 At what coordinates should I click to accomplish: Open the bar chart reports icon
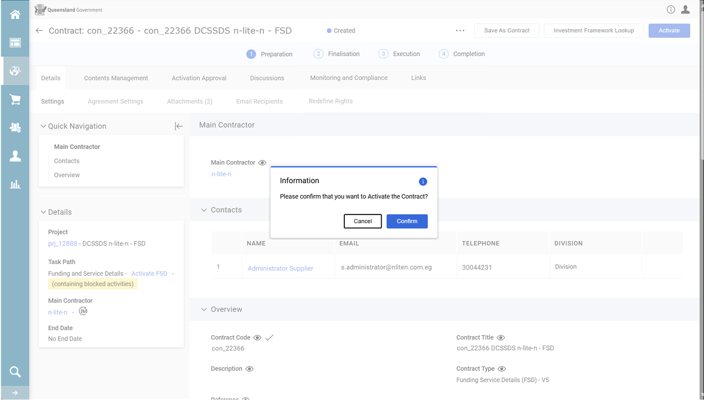pos(15,184)
